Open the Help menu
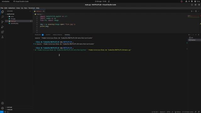Screen dimensions: 201x113 38,8
